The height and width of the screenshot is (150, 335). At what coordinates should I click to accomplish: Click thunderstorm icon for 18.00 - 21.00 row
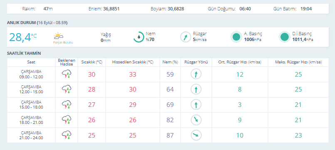pyautogui.click(x=67, y=120)
